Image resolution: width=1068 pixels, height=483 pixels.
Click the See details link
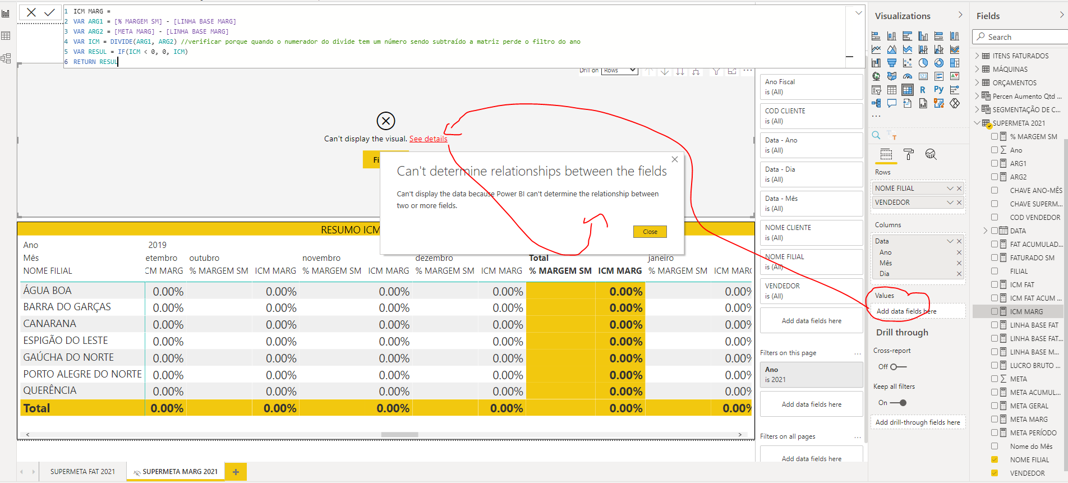pos(429,139)
